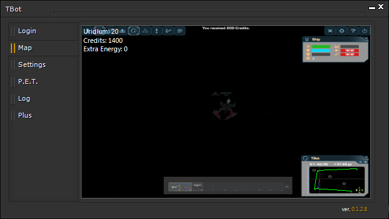Zoom out the minimap with minus button
The image size is (389, 219).
click(x=361, y=162)
